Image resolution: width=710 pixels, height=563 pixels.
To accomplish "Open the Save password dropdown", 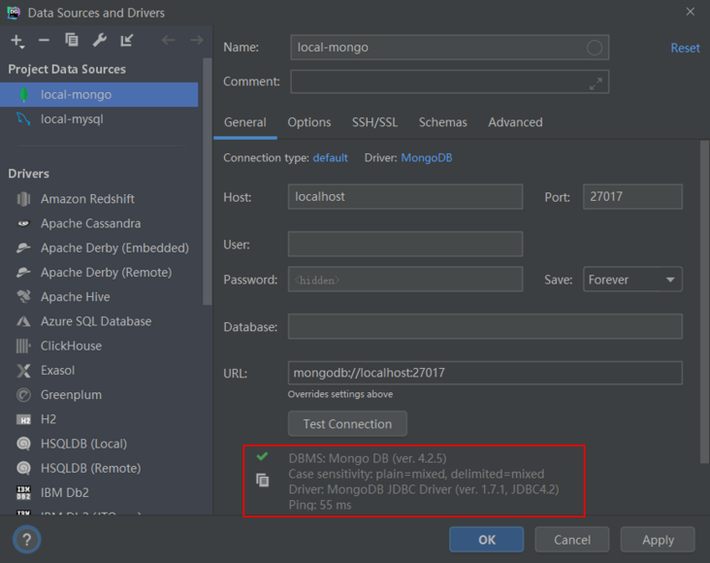I will 632,280.
